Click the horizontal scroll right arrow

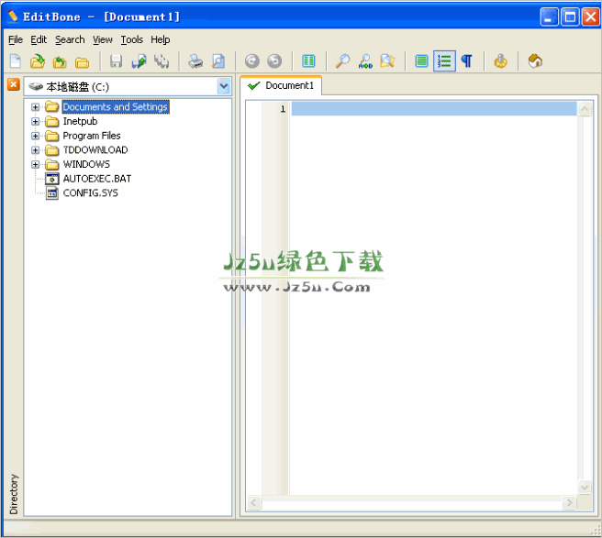coord(570,502)
